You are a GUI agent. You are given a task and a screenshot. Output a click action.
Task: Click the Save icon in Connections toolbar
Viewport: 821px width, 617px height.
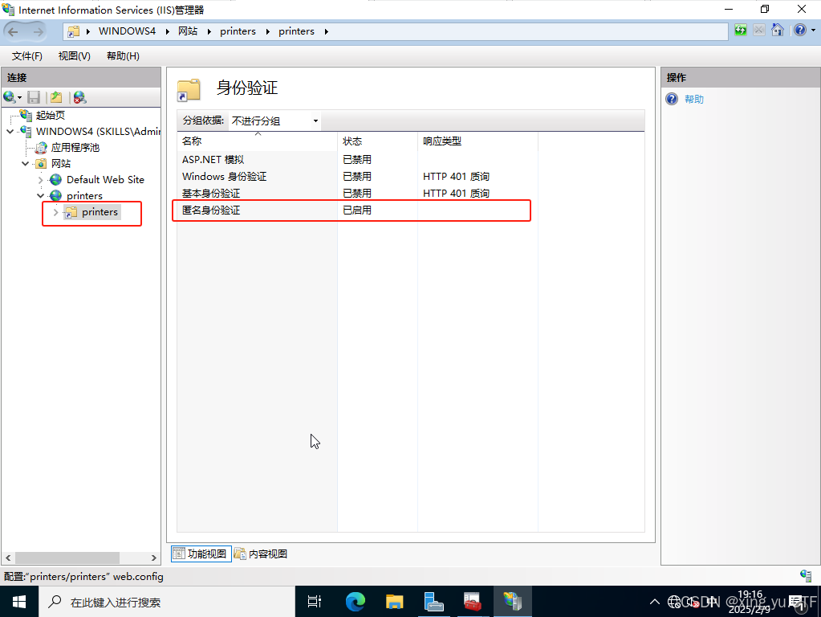pyautogui.click(x=34, y=97)
